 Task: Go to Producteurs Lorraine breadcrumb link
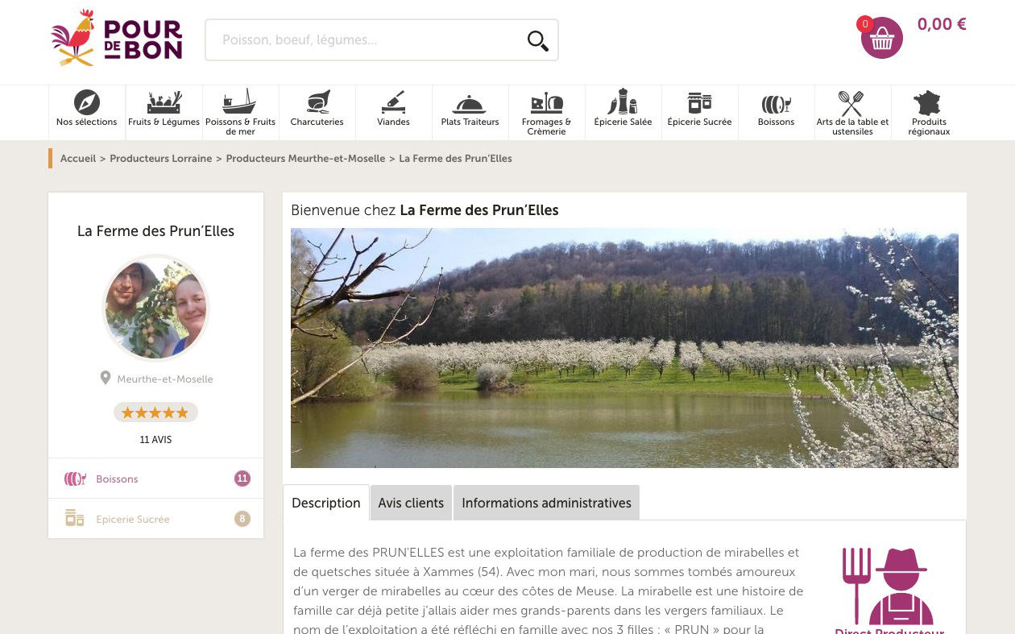pyautogui.click(x=161, y=159)
